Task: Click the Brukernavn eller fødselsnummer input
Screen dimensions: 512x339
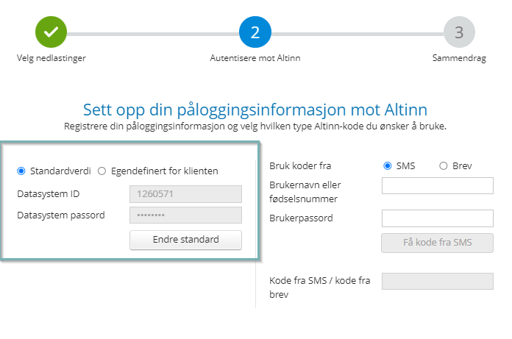Action: coord(438,185)
